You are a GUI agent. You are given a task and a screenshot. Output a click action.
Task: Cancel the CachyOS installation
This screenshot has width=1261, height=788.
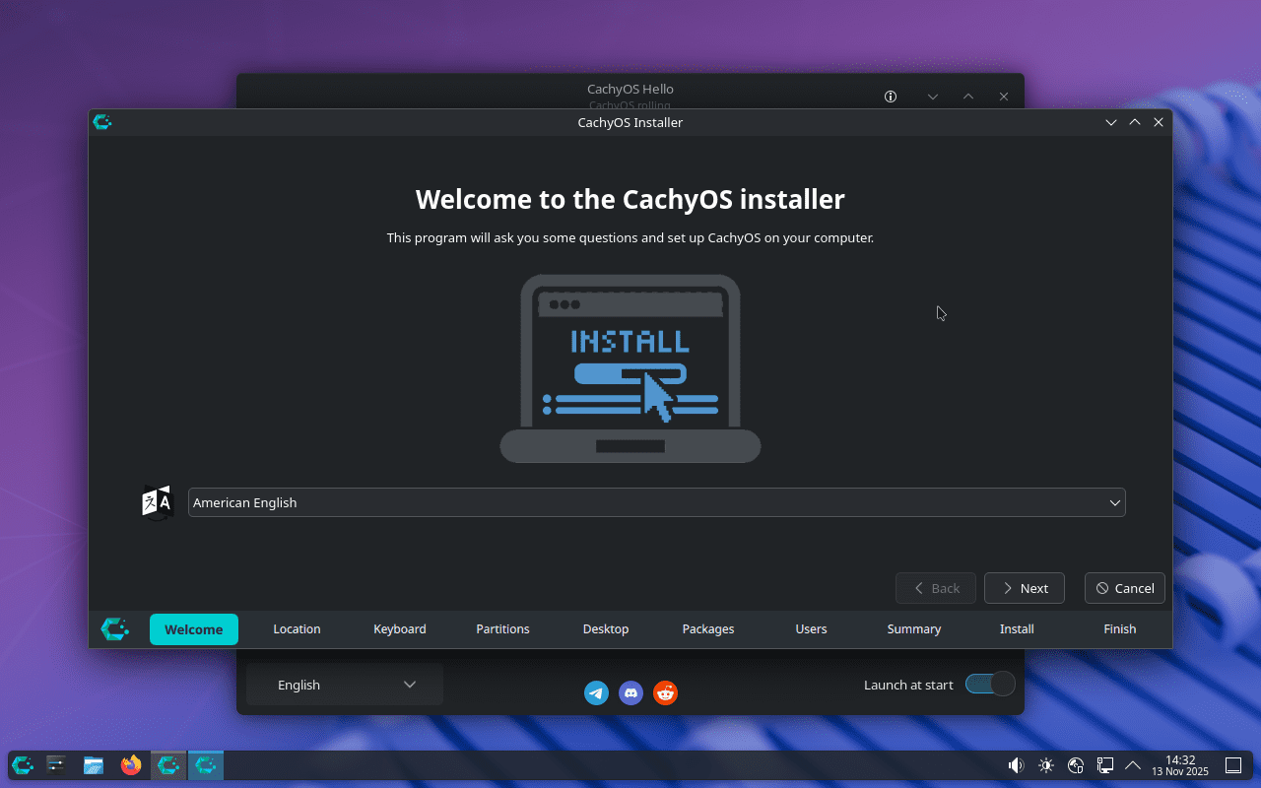1124,588
